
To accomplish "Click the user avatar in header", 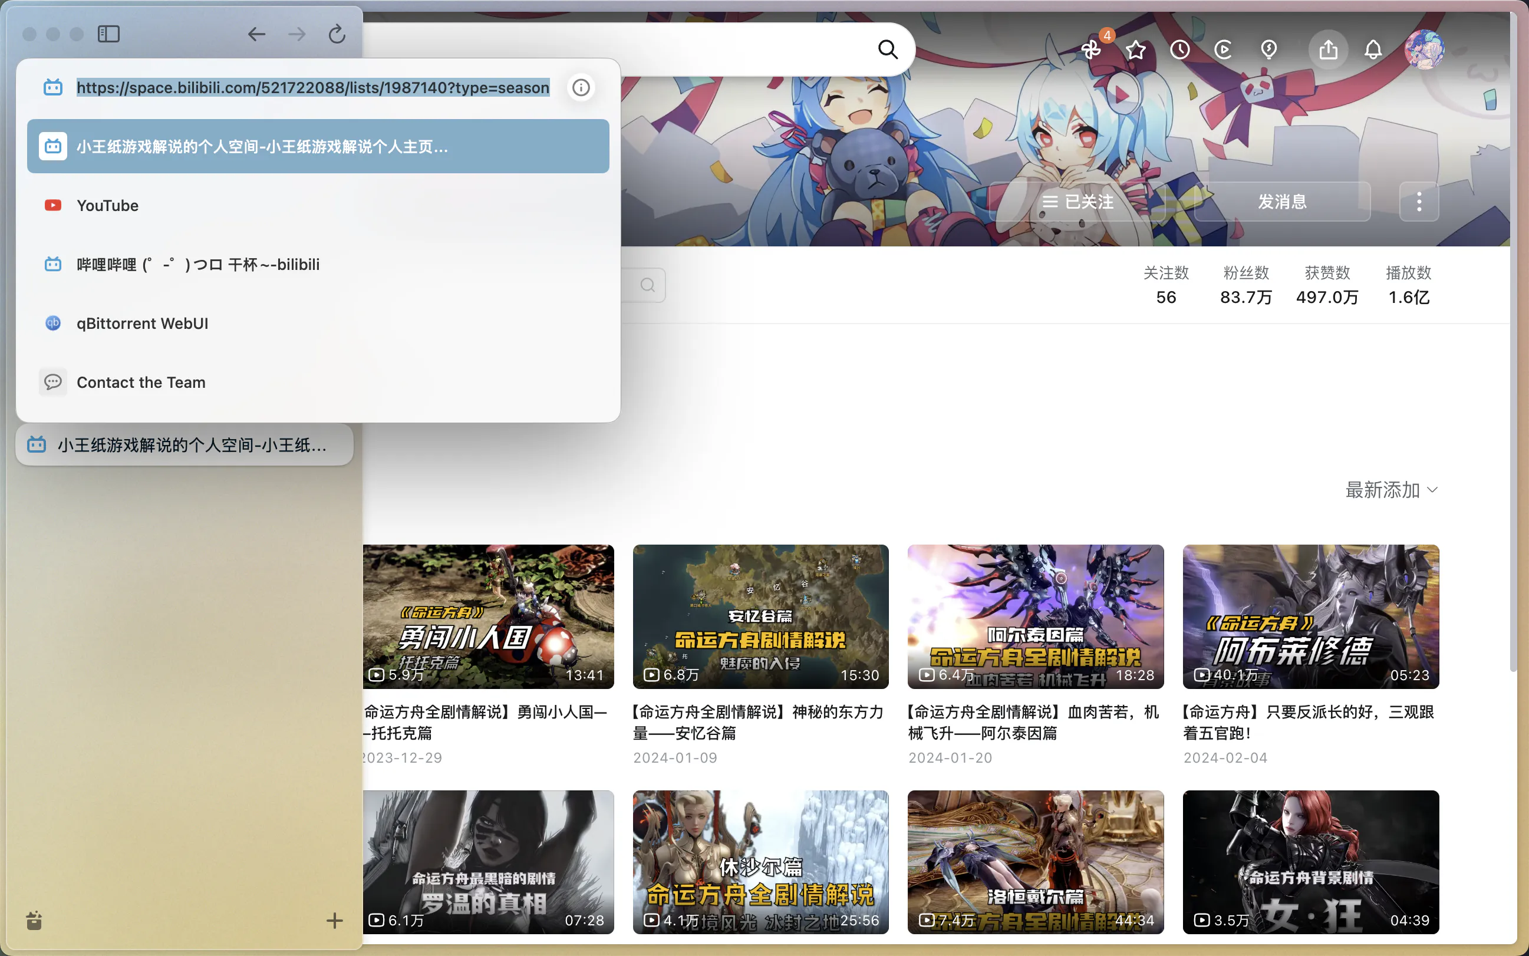I will (1423, 50).
